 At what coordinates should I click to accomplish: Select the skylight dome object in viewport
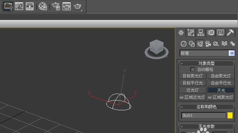[119, 102]
